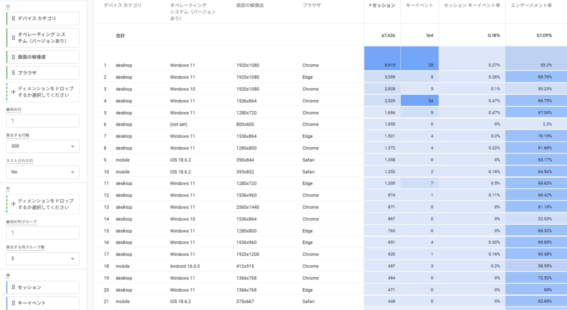Open the ネストされた行 dropdown showing No
This screenshot has height=310, width=567.
43,172
